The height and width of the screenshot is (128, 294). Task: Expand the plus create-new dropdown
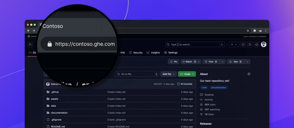point(234,44)
